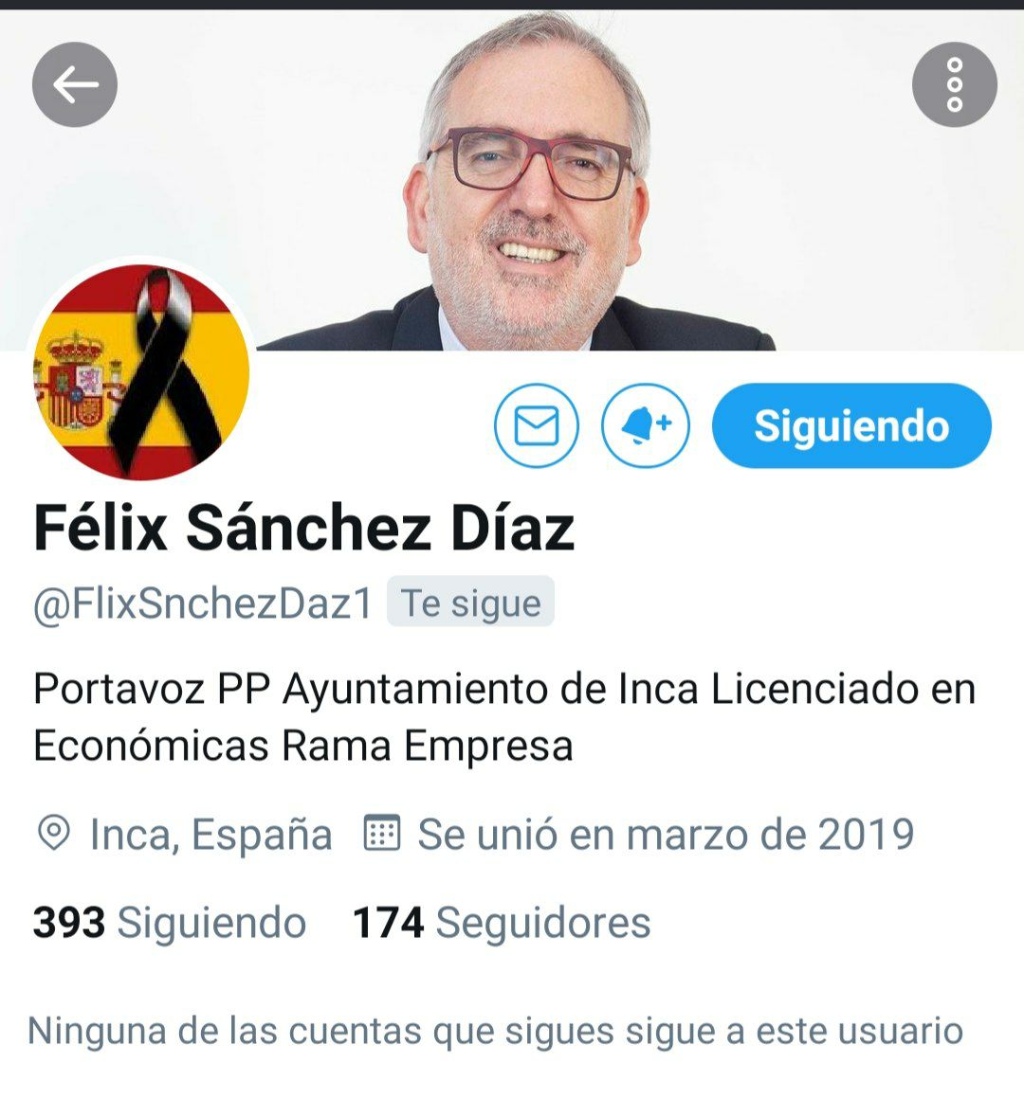Open the Spanish flag profile picture

(141, 372)
